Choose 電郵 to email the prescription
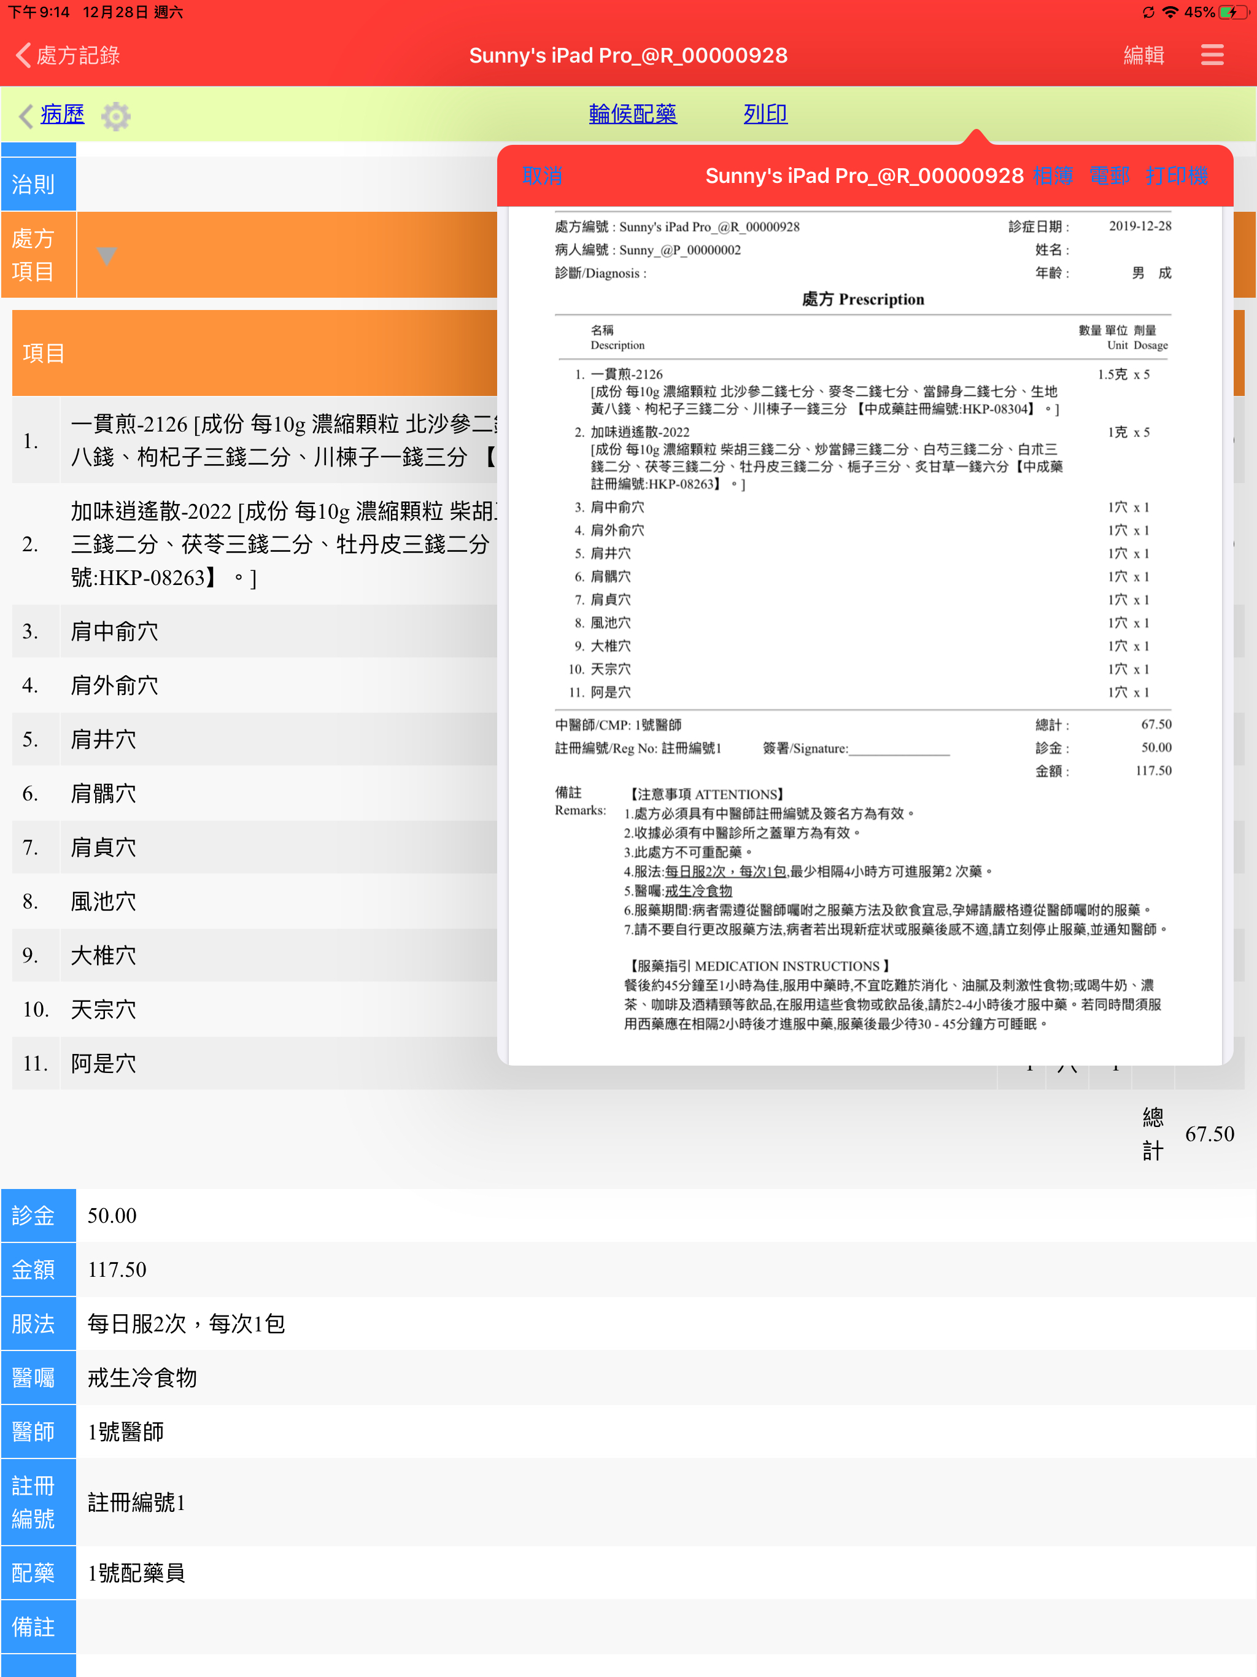Screen dimensions: 1257x1677 (x=1108, y=176)
